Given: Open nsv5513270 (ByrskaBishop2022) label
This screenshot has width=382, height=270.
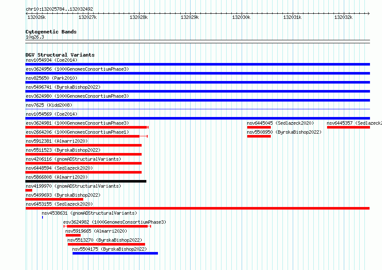Looking at the screenshot, I should click(105, 240).
